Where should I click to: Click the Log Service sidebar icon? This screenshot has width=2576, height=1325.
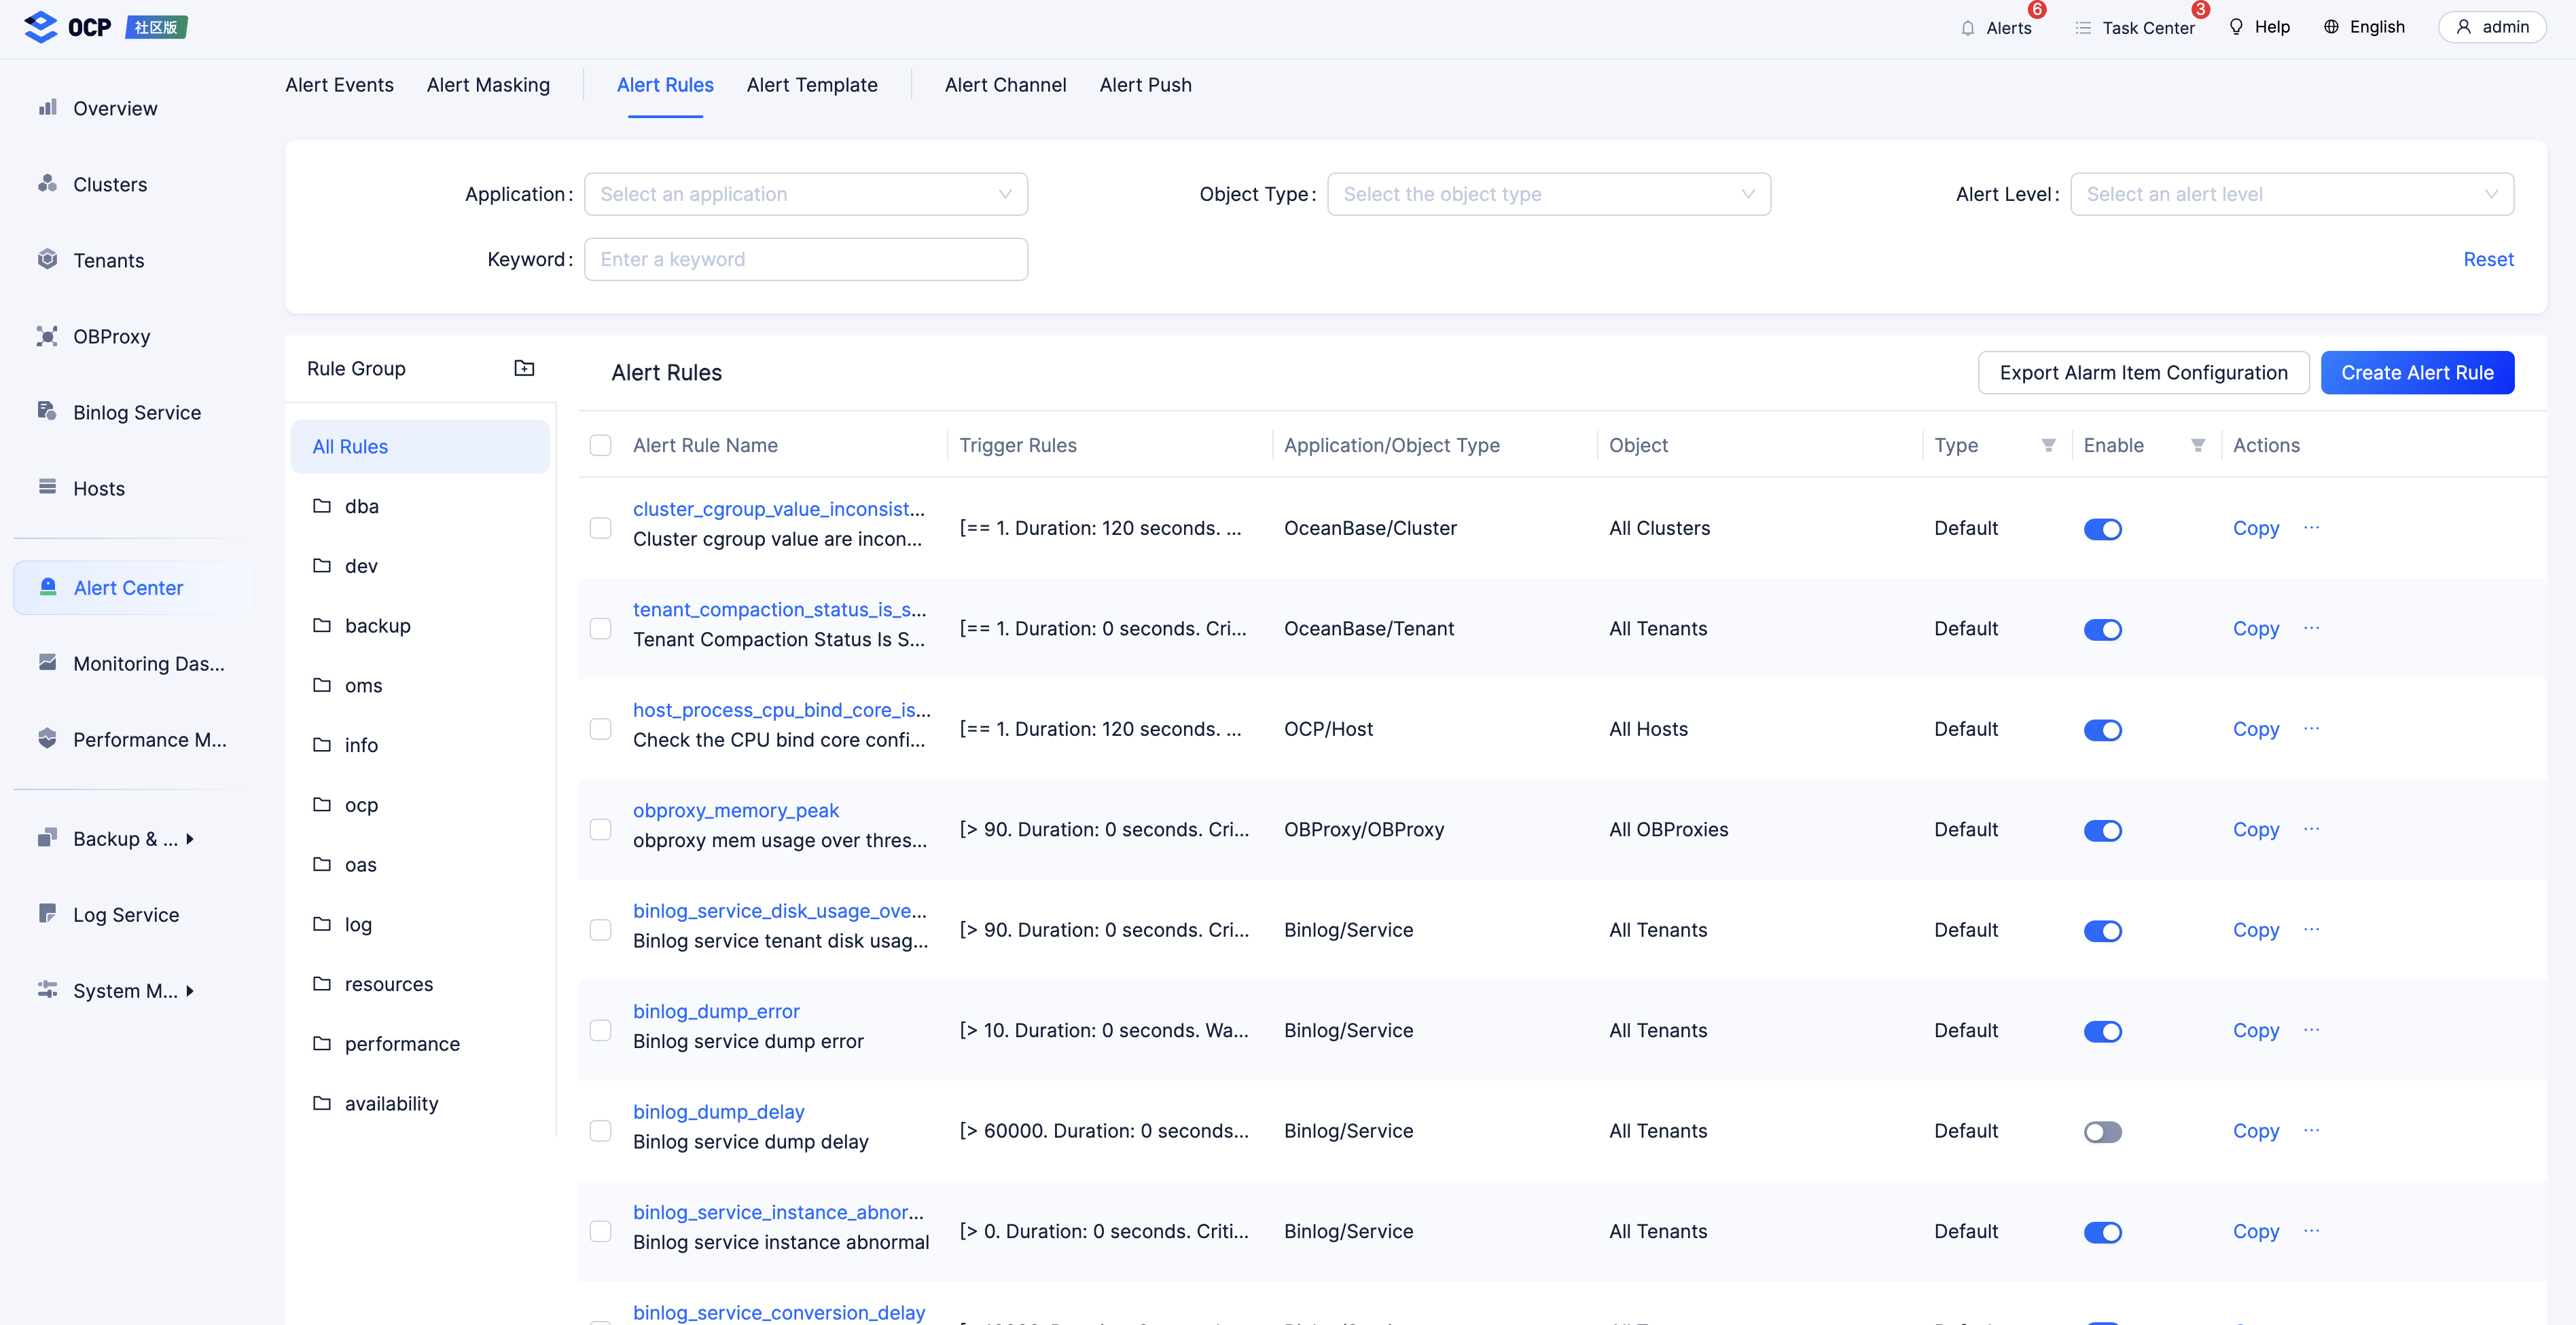(47, 913)
